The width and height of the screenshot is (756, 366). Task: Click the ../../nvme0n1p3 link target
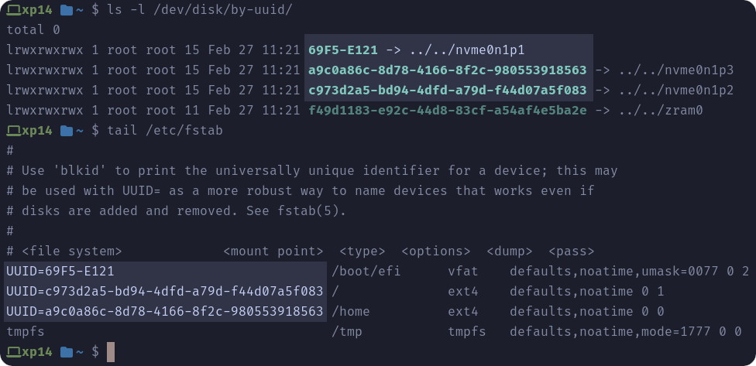[x=676, y=70]
